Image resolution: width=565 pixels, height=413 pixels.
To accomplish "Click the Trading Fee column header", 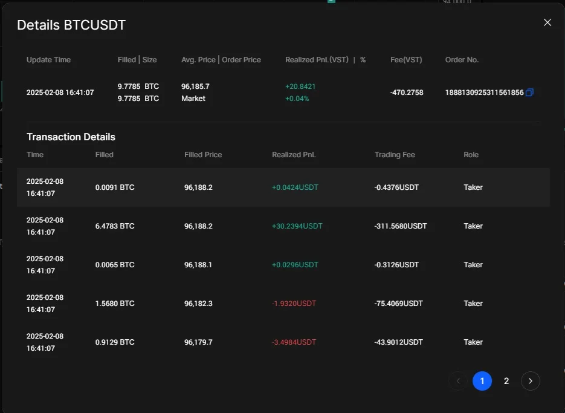I will [x=395, y=155].
